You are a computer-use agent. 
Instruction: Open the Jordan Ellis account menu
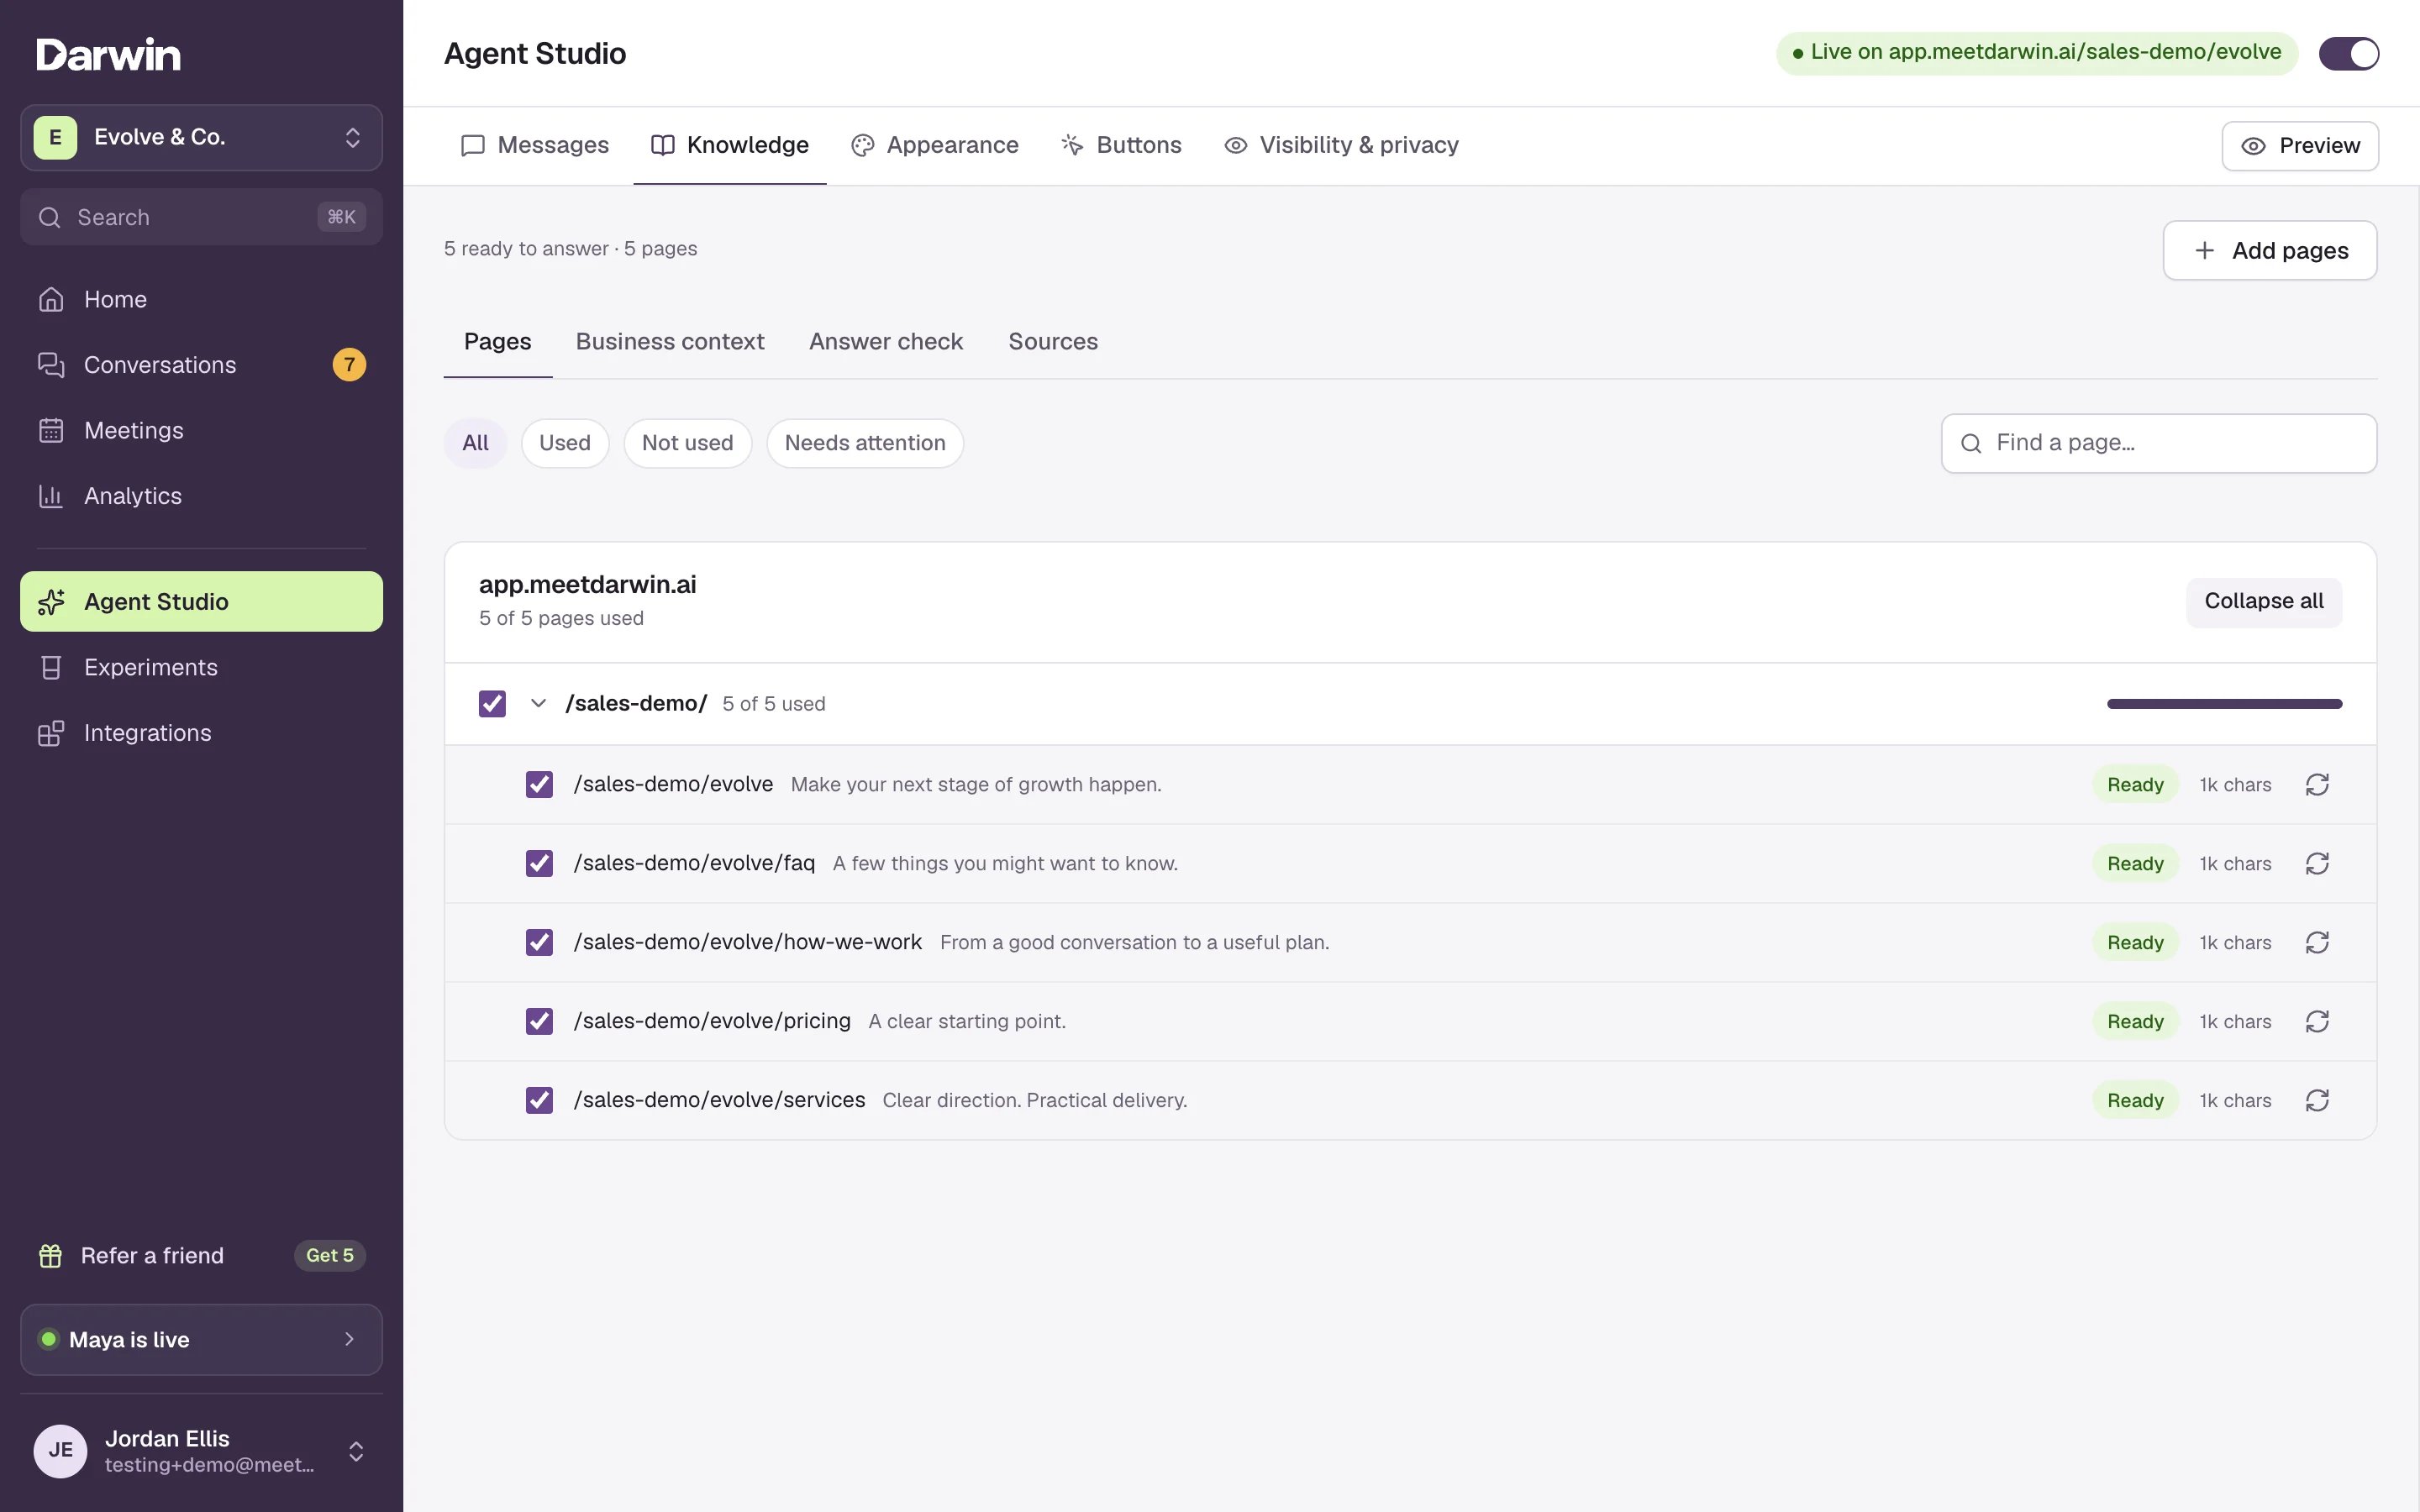click(201, 1451)
